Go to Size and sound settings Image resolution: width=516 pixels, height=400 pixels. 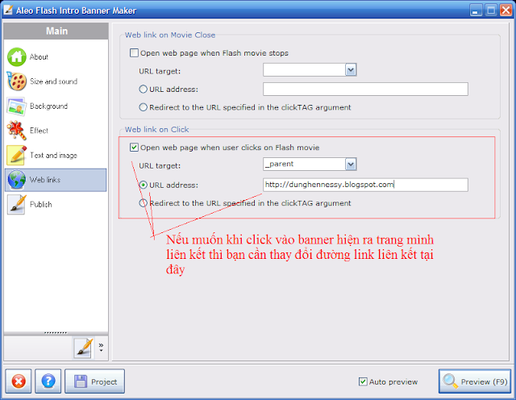56,81
